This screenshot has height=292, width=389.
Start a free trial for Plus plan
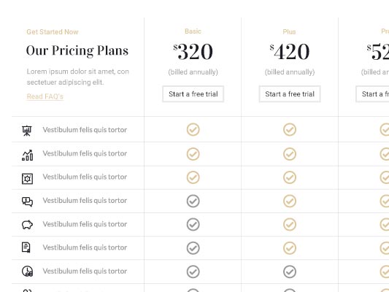click(290, 94)
